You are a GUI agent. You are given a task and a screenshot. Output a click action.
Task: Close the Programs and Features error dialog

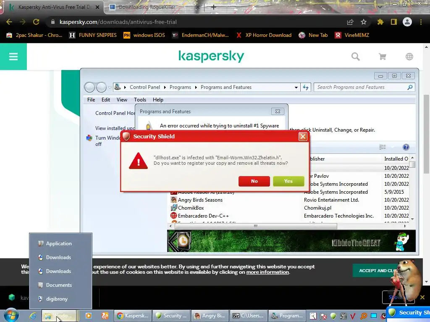click(278, 111)
